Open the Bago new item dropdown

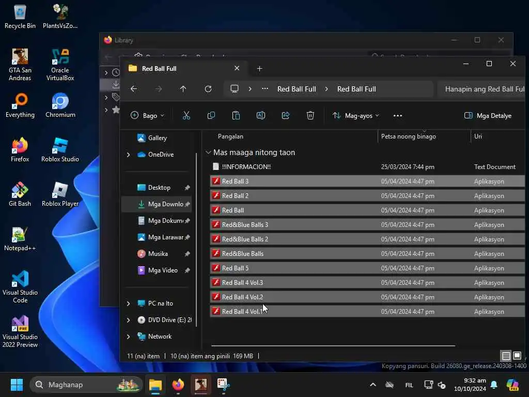coord(147,115)
